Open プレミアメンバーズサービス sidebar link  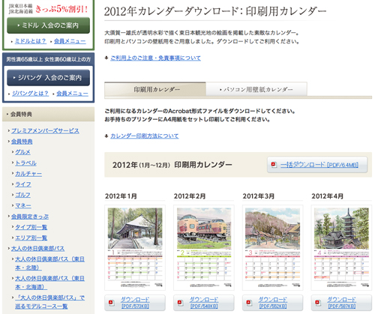45,130
